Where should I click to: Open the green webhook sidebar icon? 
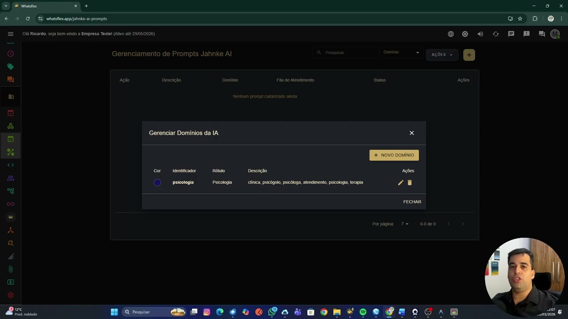click(x=11, y=126)
